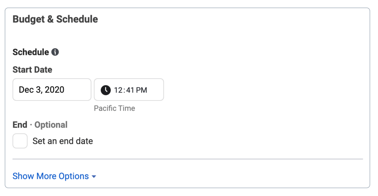Click the clock icon in time field
Screen dimensions: 378x196
click(x=106, y=90)
